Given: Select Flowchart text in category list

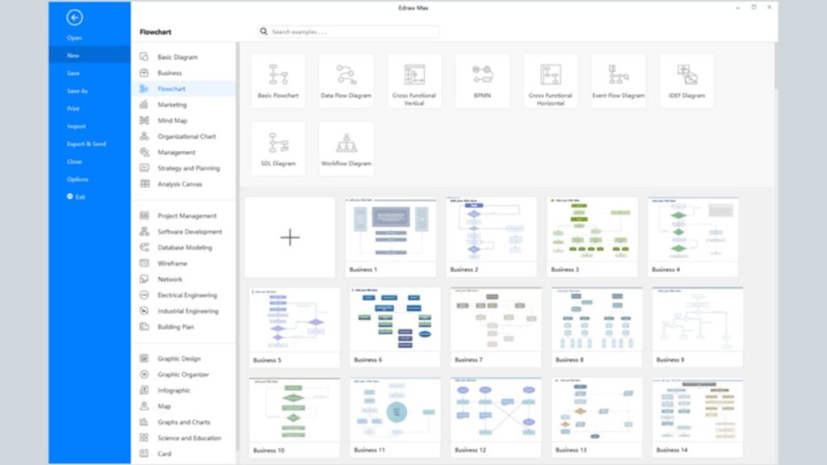Looking at the screenshot, I should point(171,89).
